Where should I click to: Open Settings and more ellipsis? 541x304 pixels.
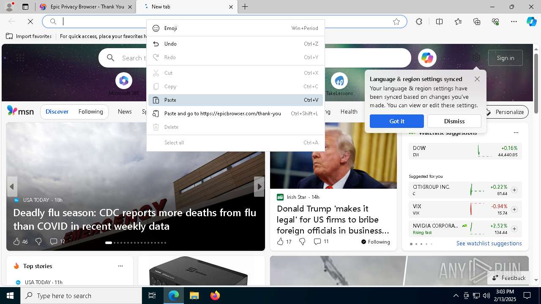click(514, 22)
